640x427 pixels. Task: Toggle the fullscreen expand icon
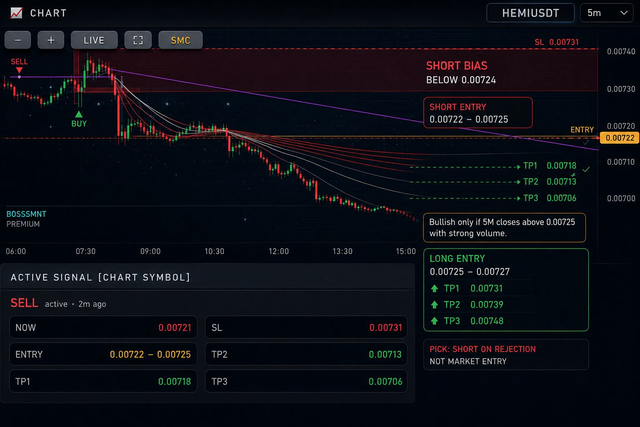click(138, 40)
